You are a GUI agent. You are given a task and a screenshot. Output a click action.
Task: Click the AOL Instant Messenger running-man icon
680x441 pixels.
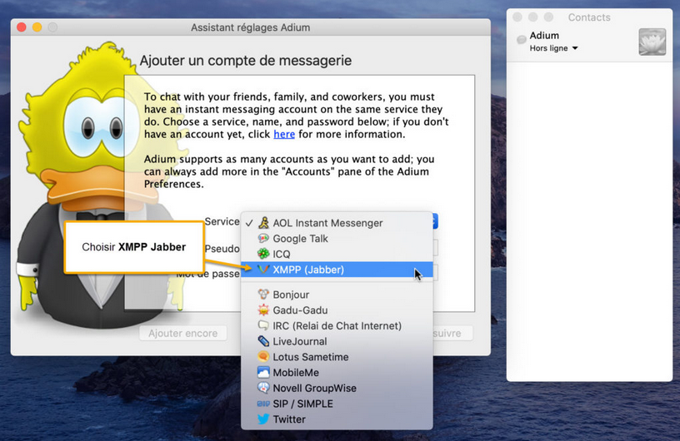263,223
